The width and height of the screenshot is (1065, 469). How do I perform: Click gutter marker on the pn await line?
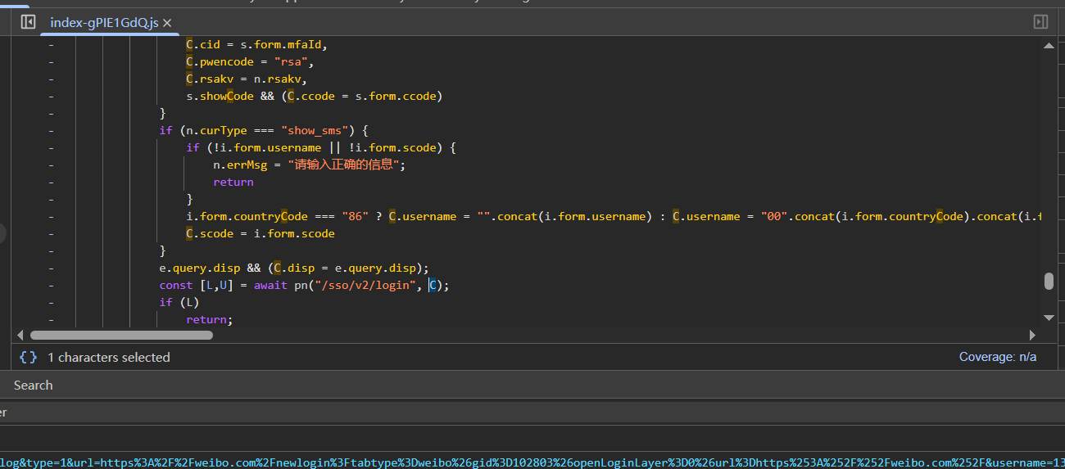click(51, 285)
